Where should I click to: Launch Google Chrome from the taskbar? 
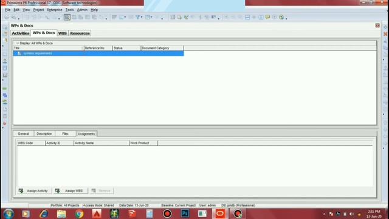point(79,214)
